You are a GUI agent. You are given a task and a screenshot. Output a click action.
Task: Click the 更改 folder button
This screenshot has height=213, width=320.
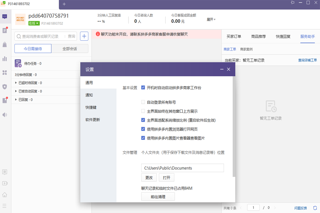click(149, 177)
